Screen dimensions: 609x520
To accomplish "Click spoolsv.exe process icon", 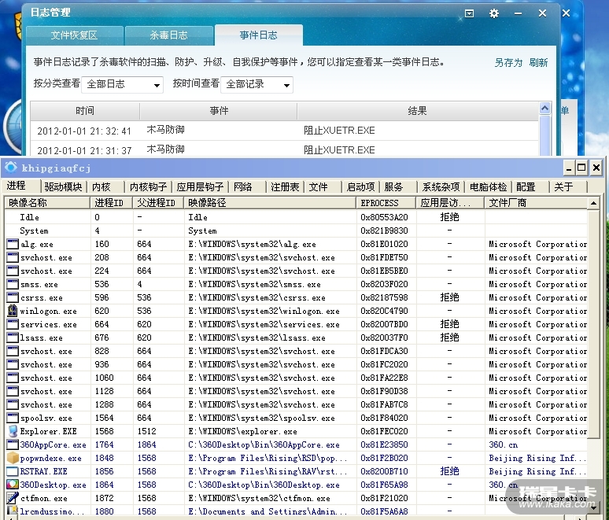I will coord(13,418).
